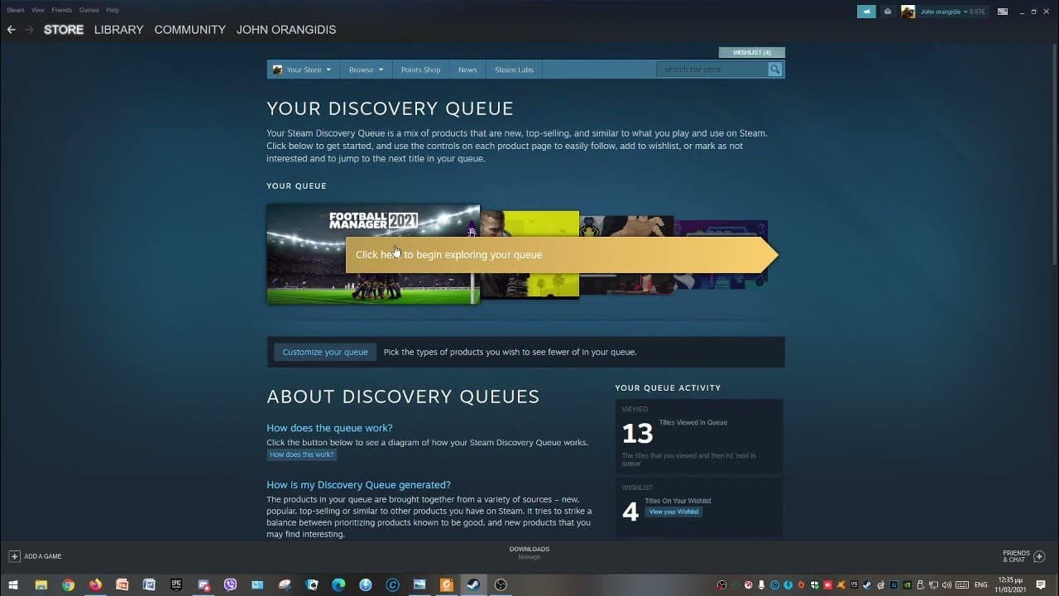
Task: Open Steam Labs
Action: [x=514, y=70]
